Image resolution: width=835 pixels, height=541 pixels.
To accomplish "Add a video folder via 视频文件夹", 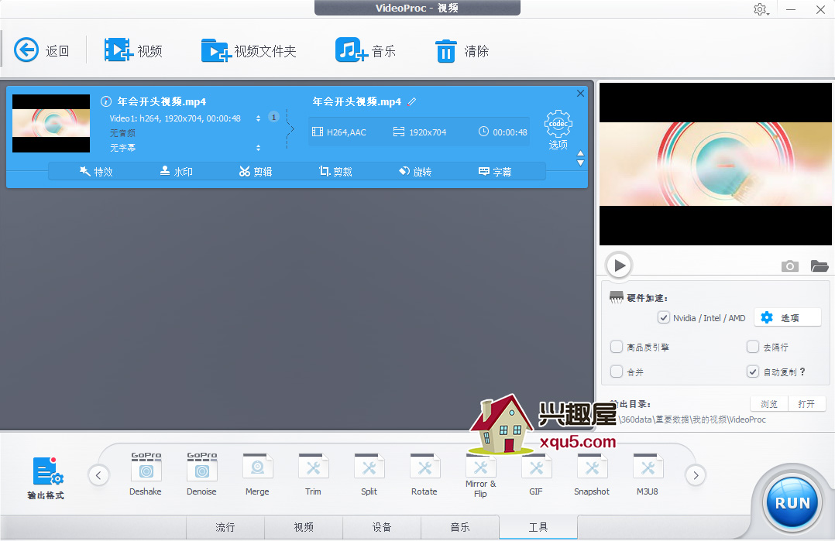I will 215,50.
